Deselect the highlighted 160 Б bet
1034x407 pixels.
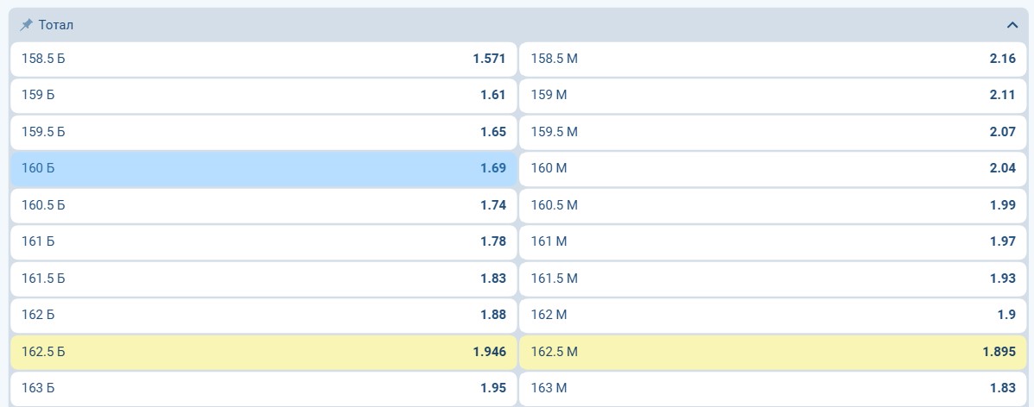[263, 169]
